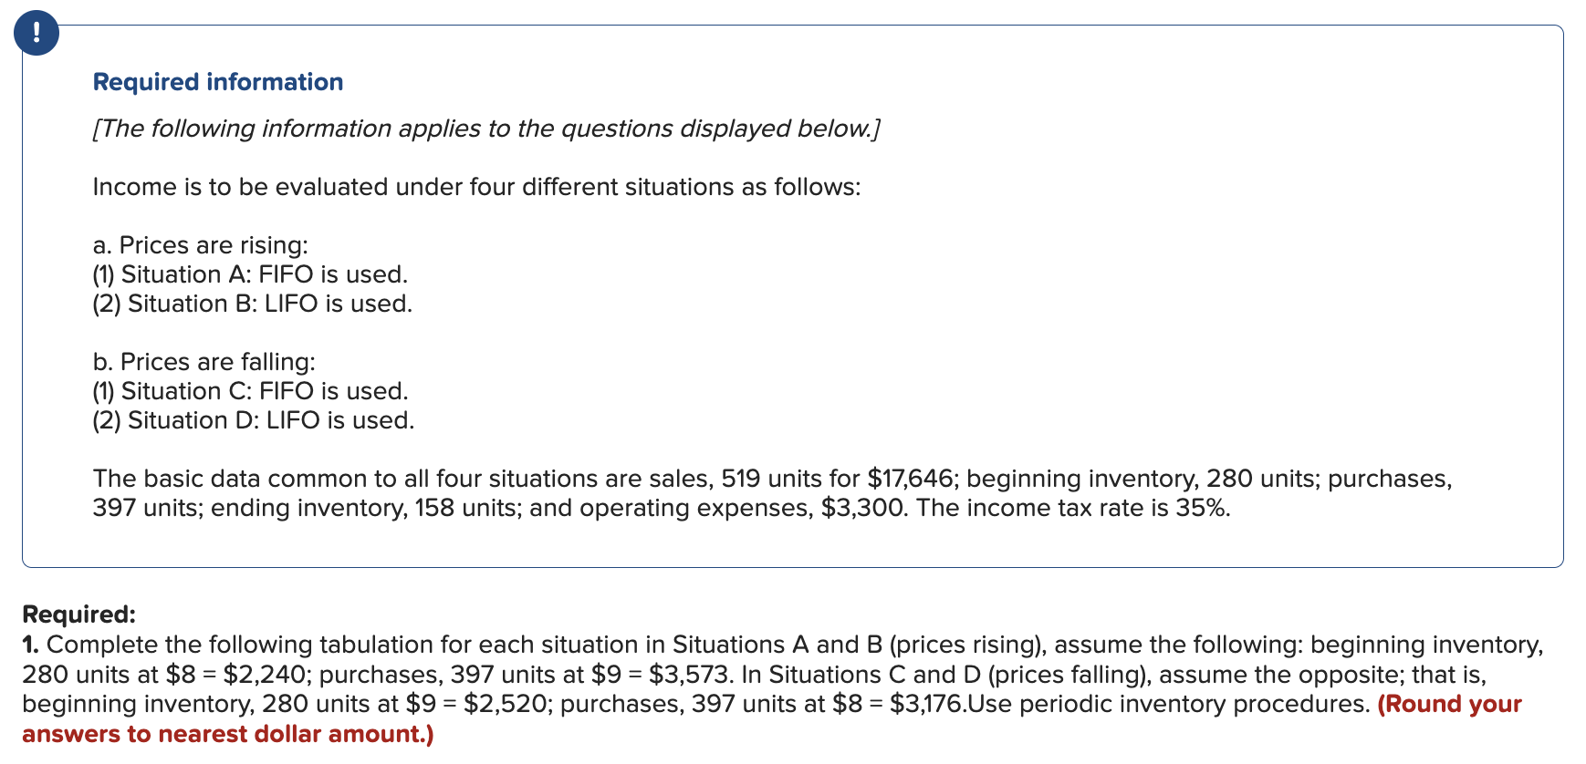
Task: Click the 'Income is to be evaluated' sentence
Action: tap(476, 187)
